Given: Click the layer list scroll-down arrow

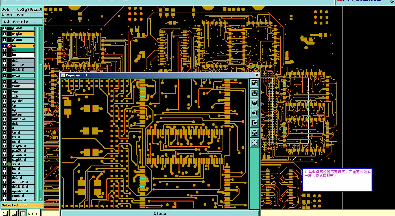Looking at the screenshot, I should [x=41, y=199].
